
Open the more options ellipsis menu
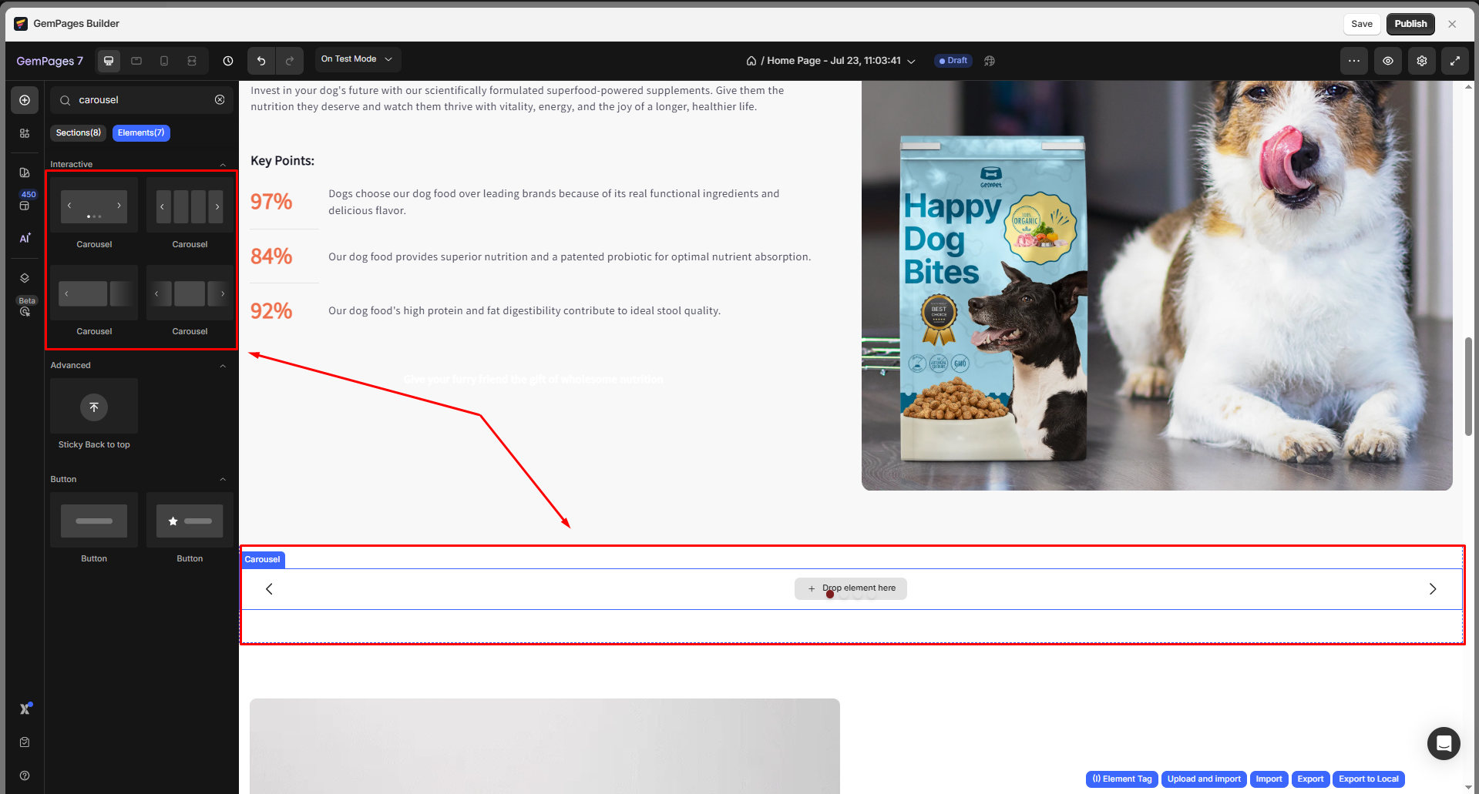coord(1353,61)
